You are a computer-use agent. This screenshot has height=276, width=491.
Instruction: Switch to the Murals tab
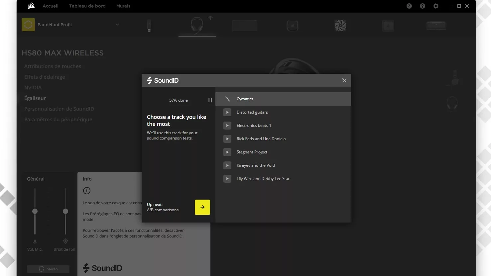point(123,6)
